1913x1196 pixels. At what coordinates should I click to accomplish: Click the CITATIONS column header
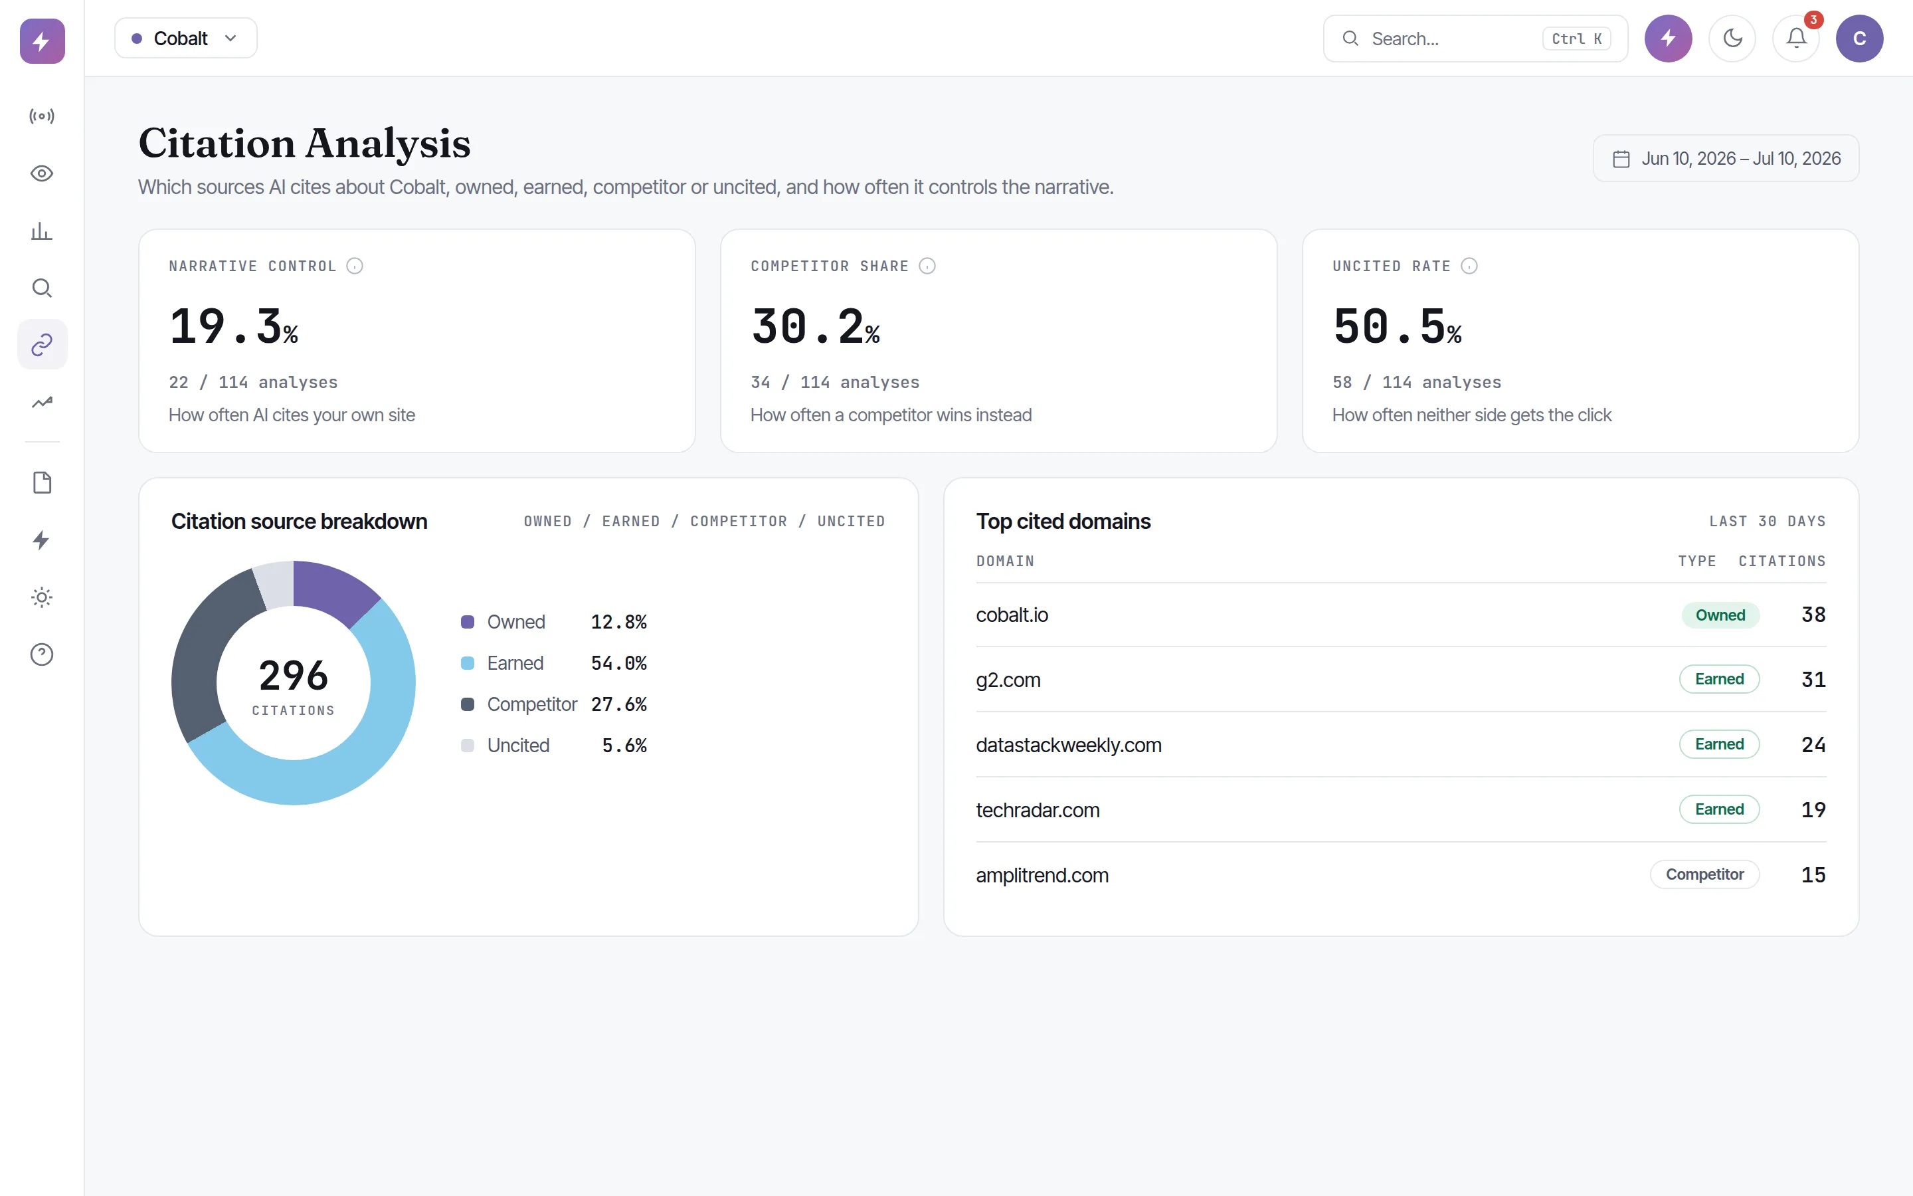coord(1781,561)
